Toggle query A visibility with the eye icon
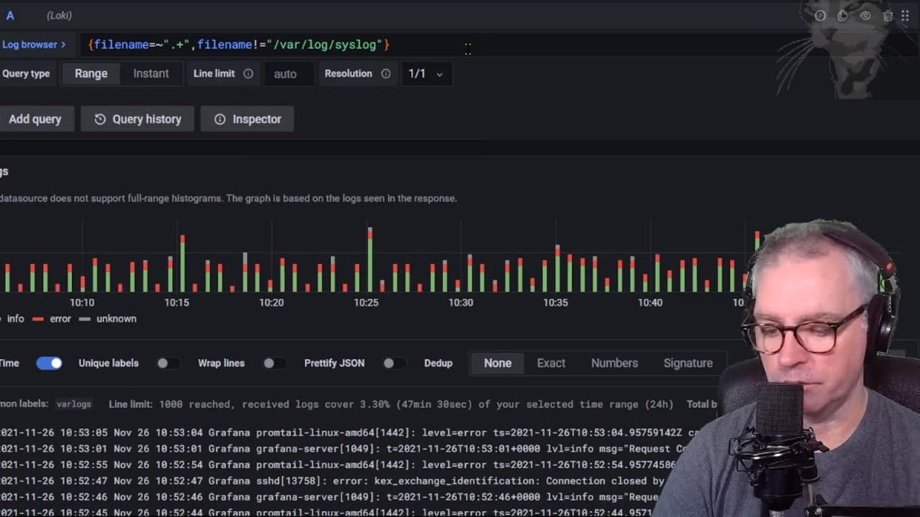The width and height of the screenshot is (920, 517). coord(865,16)
